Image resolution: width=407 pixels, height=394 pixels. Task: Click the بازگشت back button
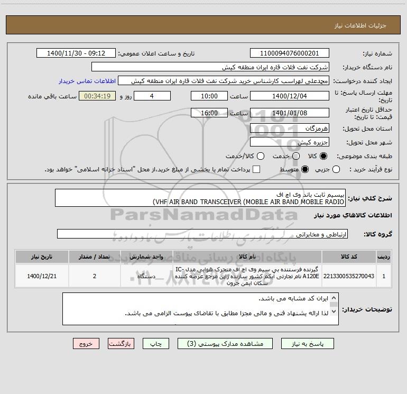point(121,344)
